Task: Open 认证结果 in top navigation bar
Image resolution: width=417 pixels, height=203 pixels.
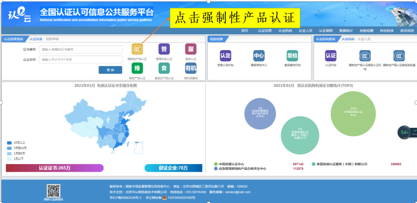Action: click(x=265, y=30)
